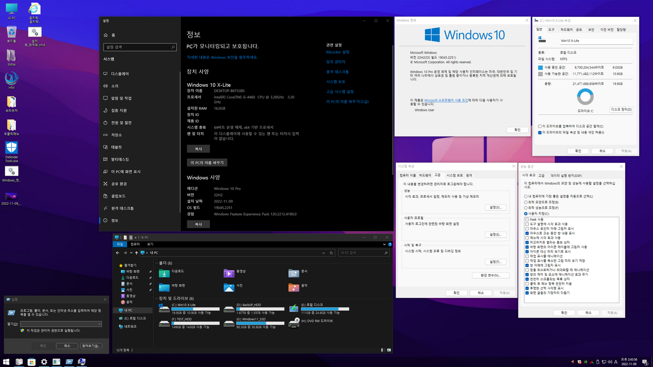Select (G:) Windows11_SSD drive
Screen dimensions: 653x367
254,323
